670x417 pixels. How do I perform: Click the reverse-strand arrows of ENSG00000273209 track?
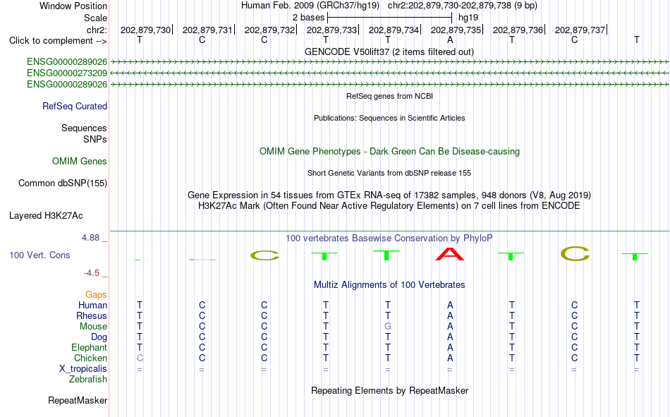click(389, 73)
